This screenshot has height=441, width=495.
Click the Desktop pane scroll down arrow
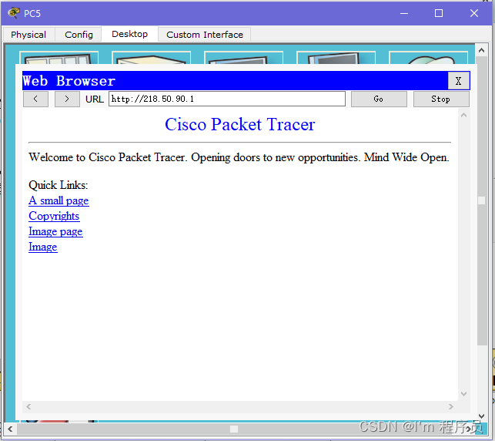481,416
